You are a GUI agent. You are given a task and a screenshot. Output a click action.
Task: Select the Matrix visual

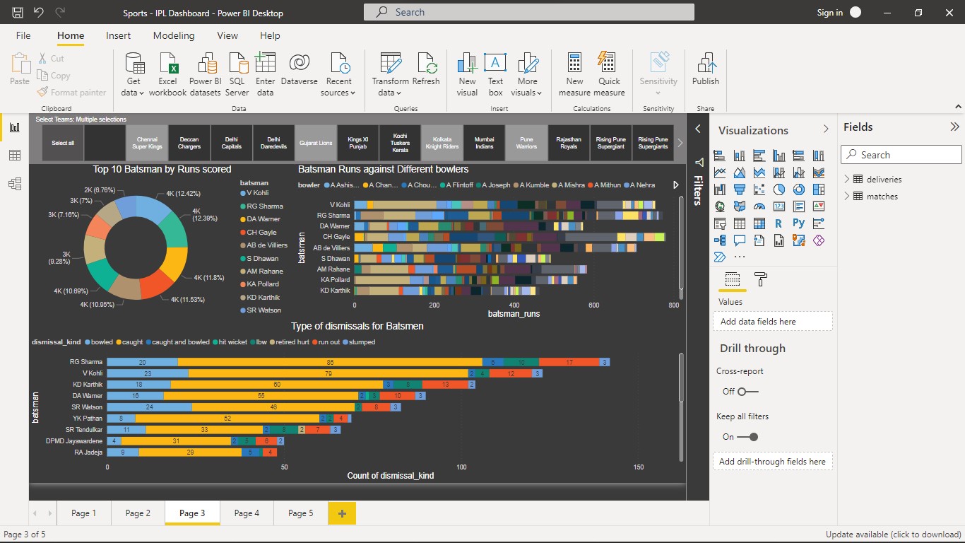tap(759, 223)
